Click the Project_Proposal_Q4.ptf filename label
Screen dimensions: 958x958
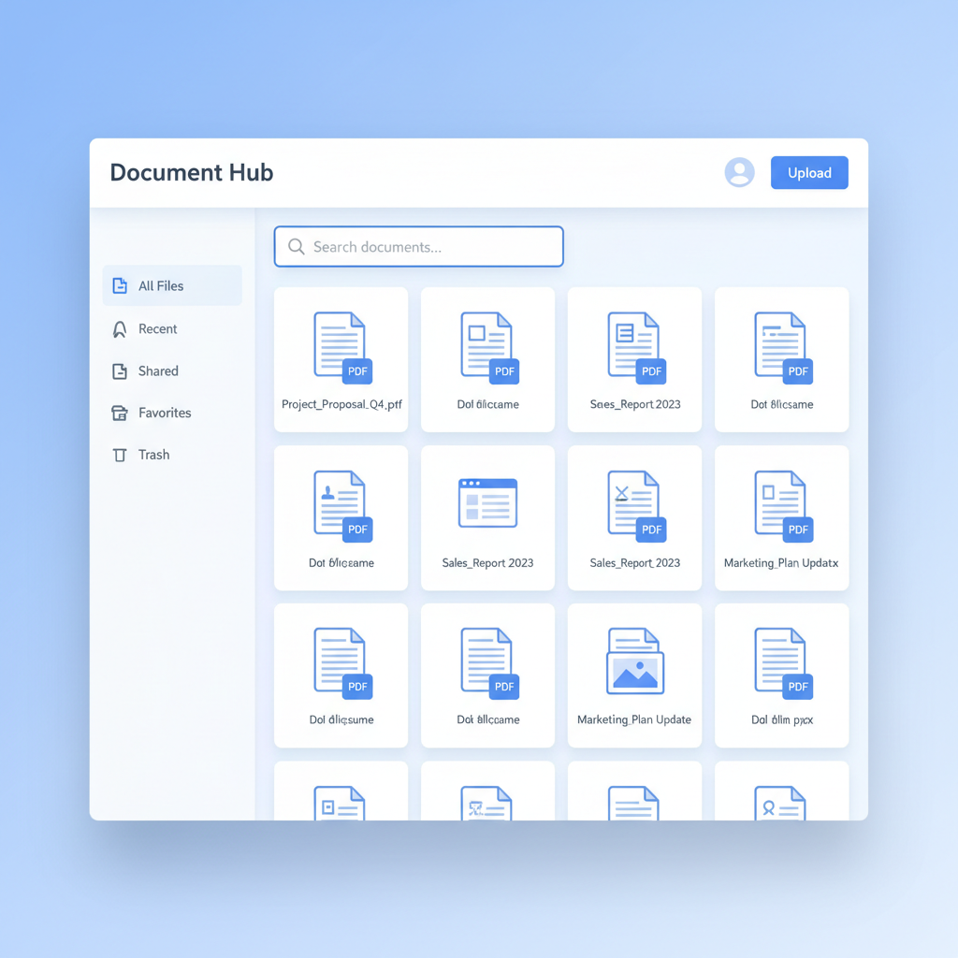point(341,405)
